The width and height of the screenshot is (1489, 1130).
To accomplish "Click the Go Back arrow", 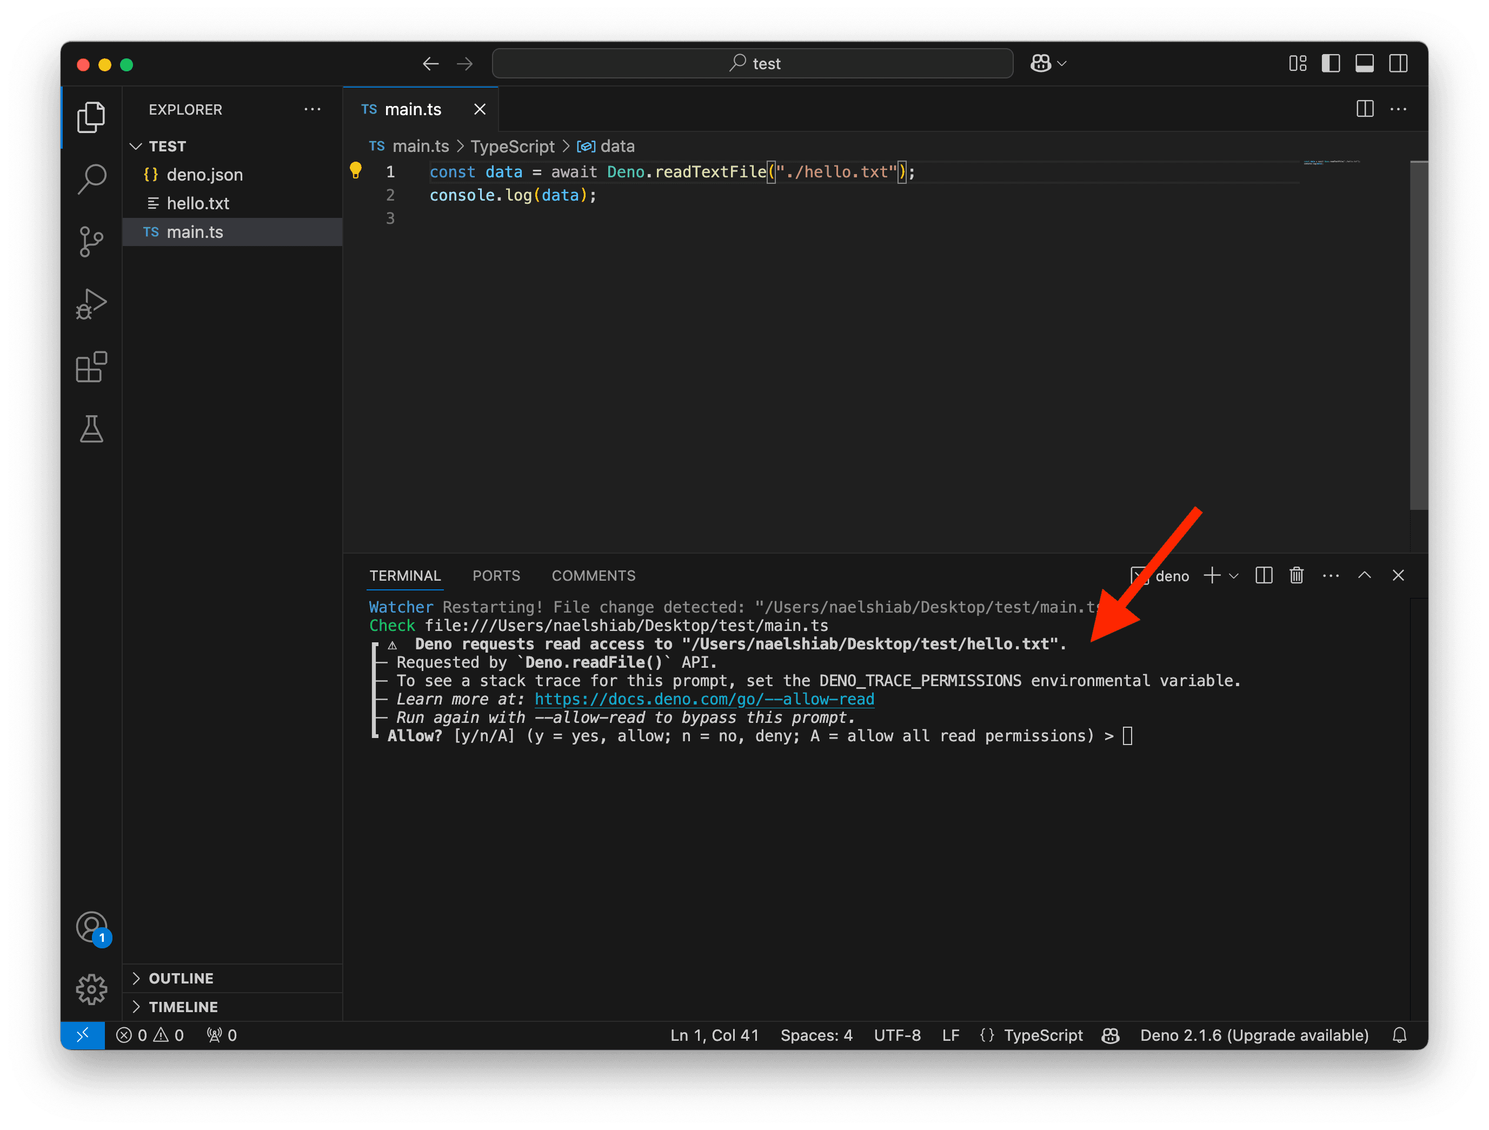I will (431, 63).
